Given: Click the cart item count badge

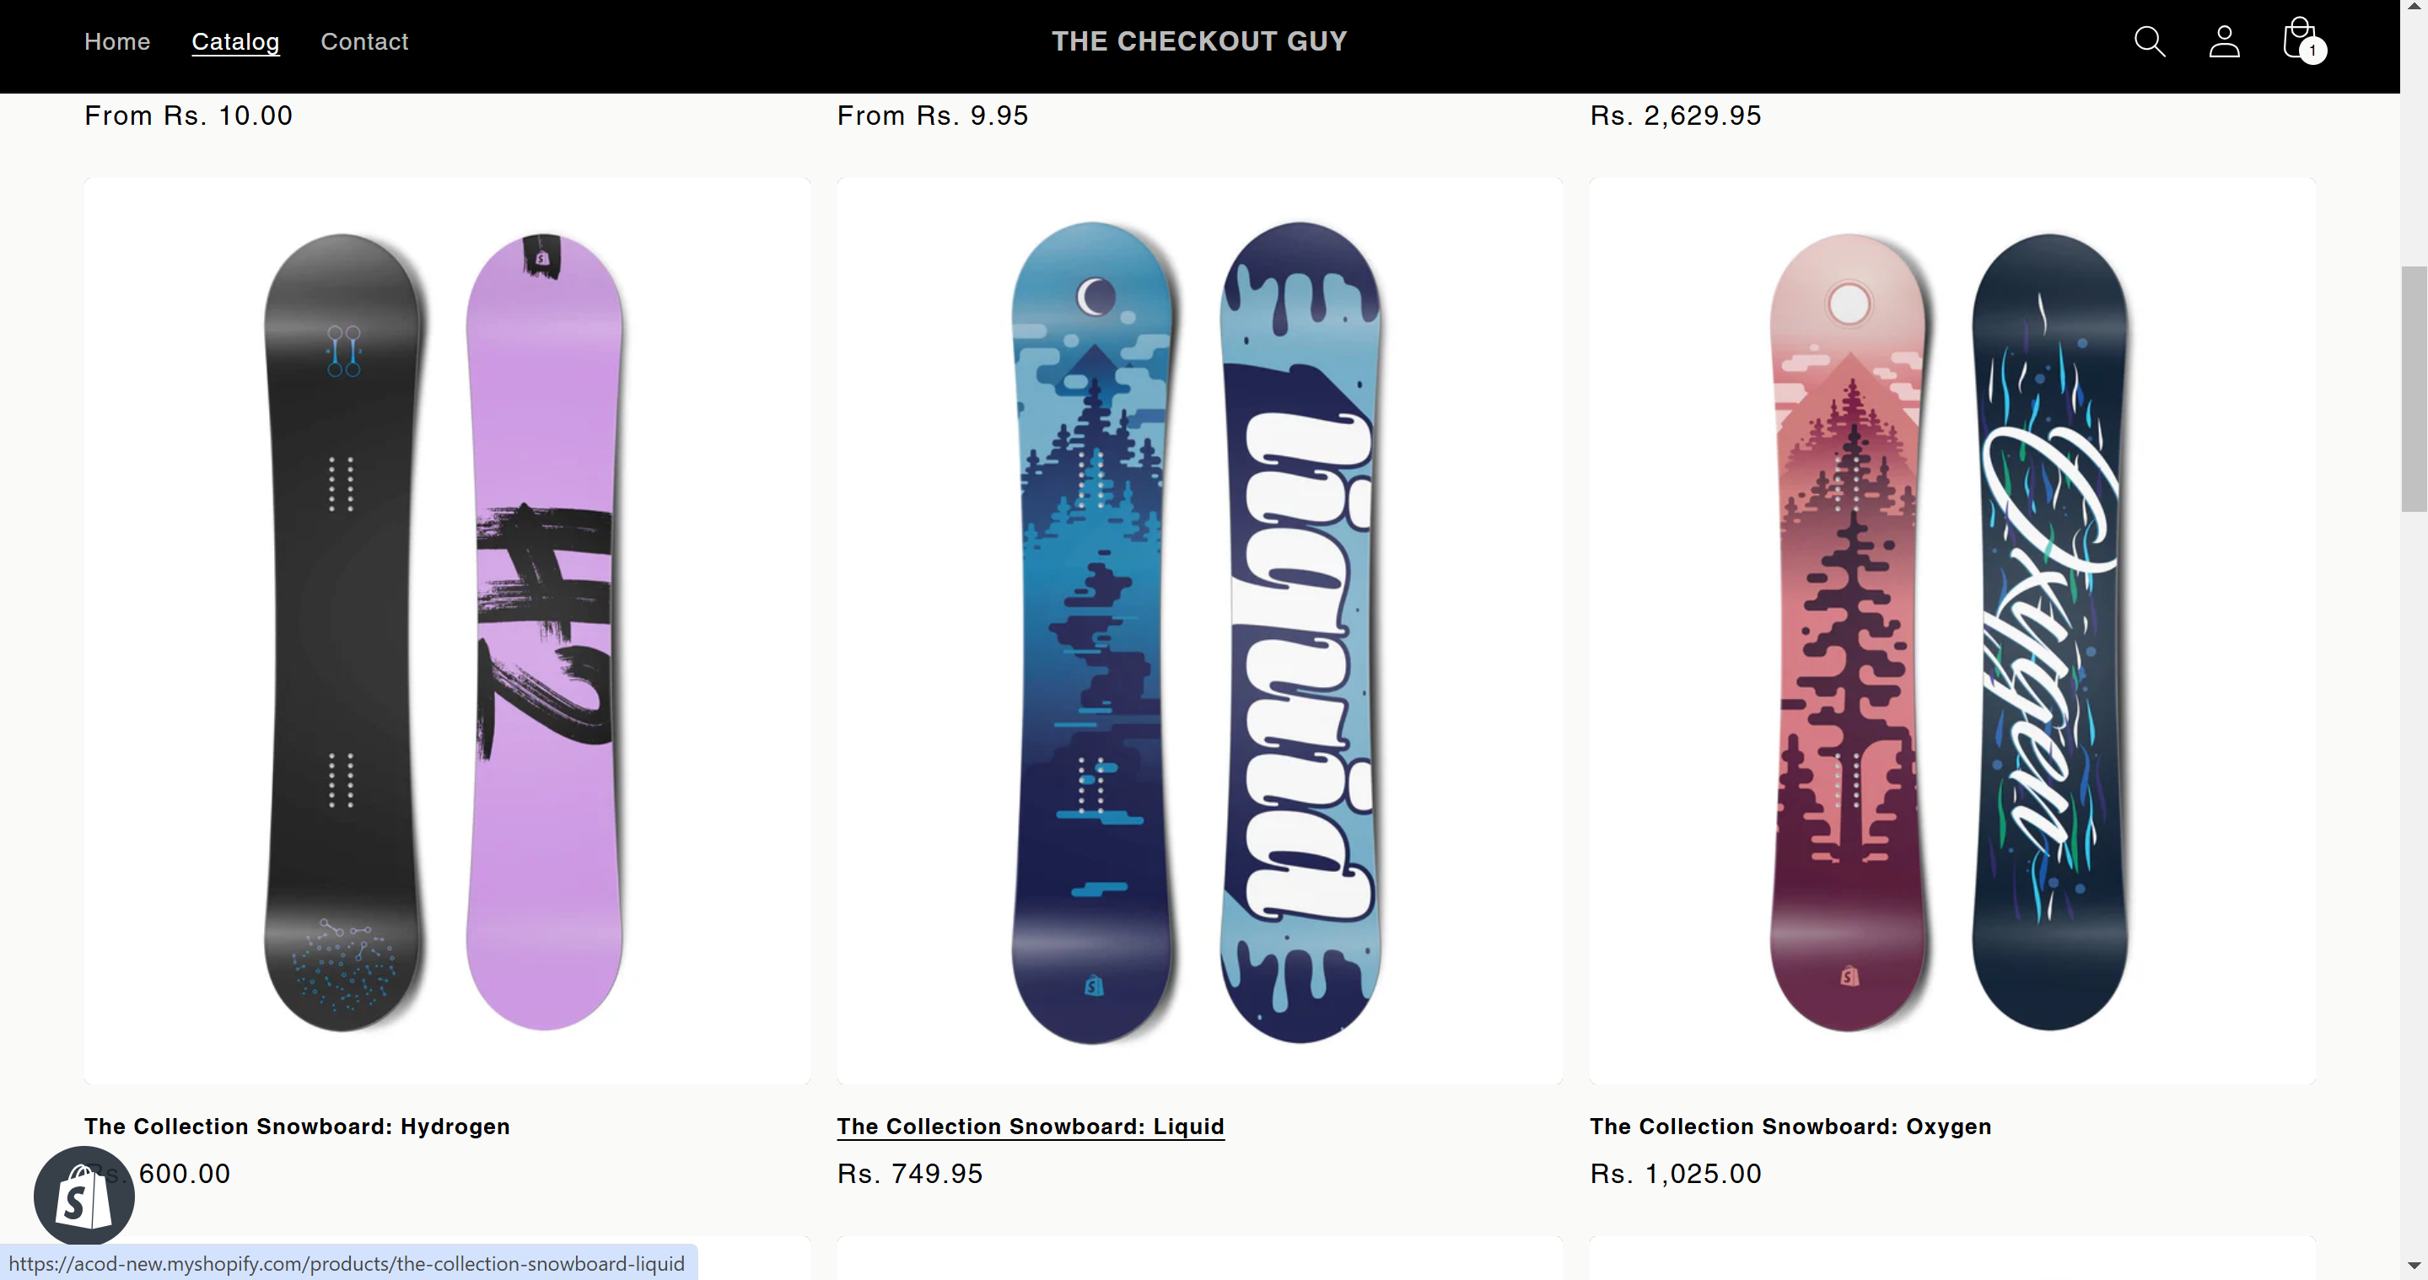Looking at the screenshot, I should click(2312, 51).
